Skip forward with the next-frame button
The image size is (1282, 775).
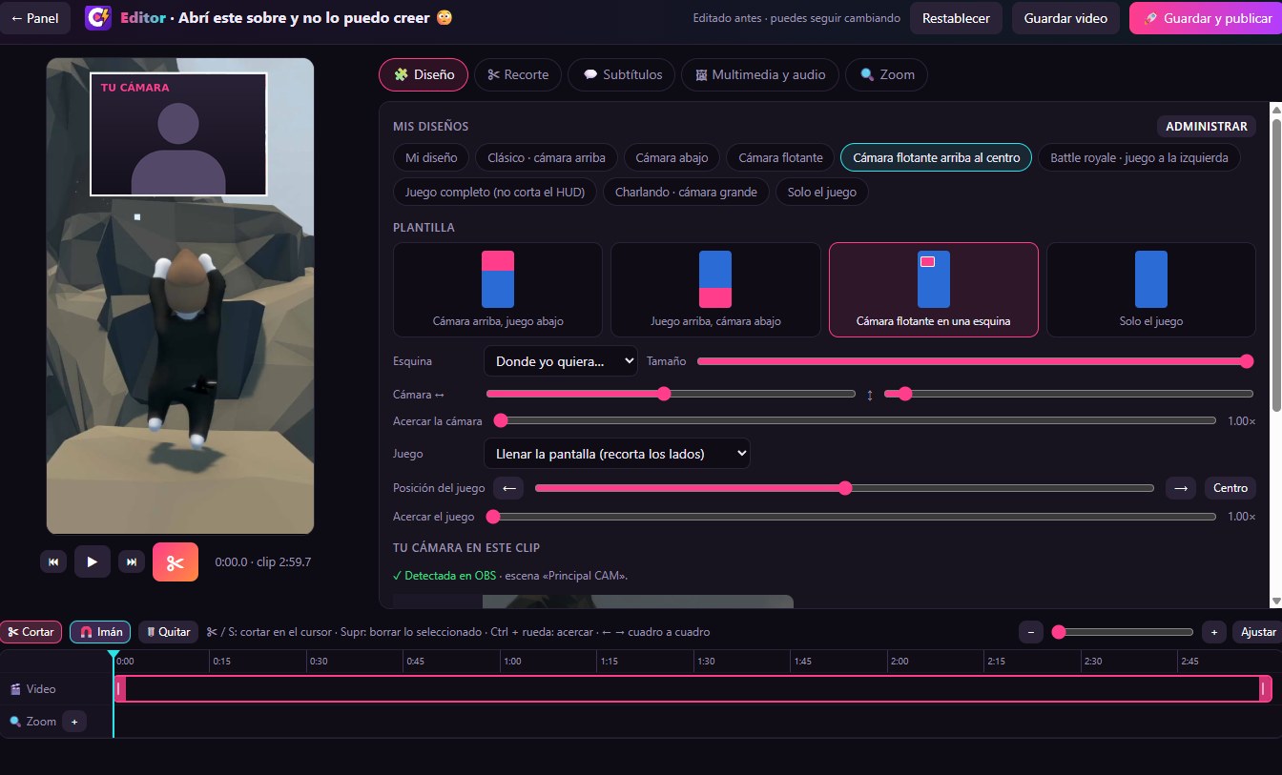coord(131,562)
